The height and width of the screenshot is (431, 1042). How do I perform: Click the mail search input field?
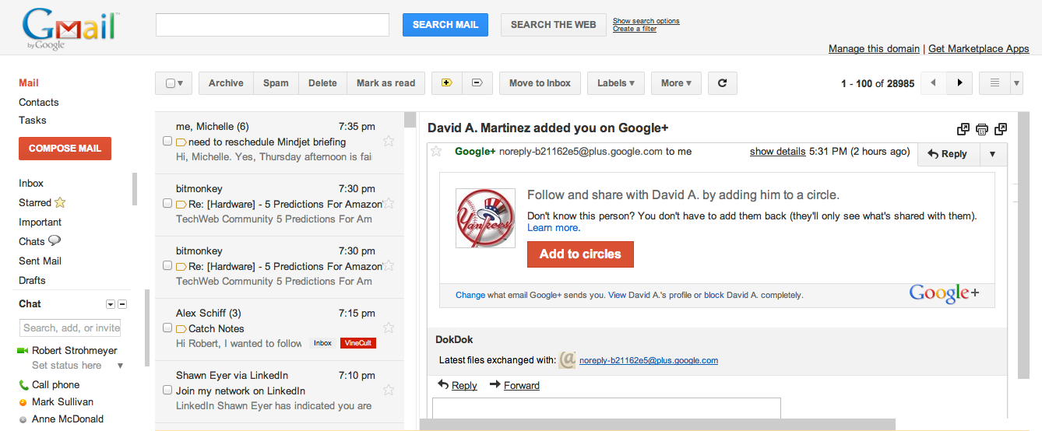pos(273,25)
